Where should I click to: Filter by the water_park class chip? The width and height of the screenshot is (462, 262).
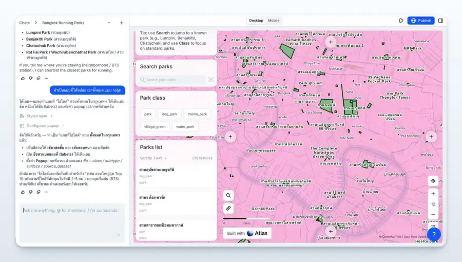pyautogui.click(x=185, y=126)
